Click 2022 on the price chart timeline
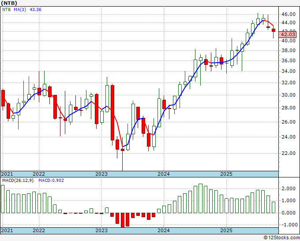Screen dimensions: 300x241 [x=39, y=174]
